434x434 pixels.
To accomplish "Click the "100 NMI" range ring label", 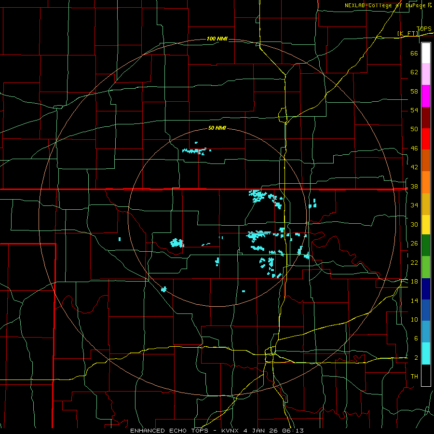I will pos(217,39).
